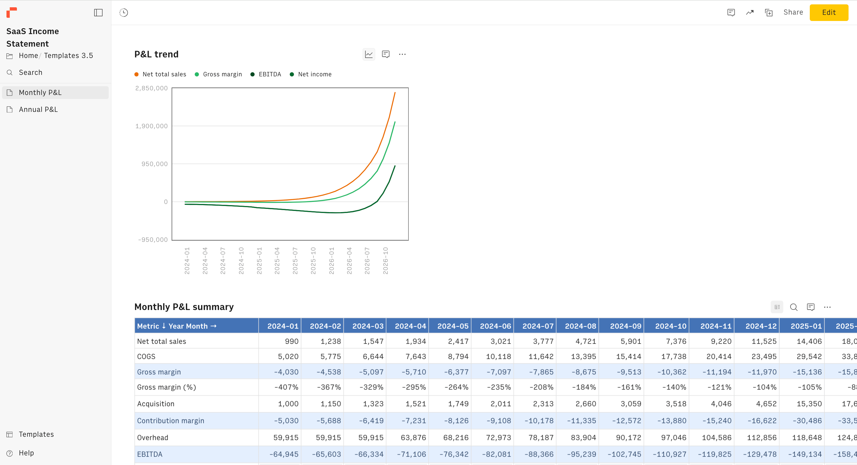
Task: Open comments in top toolbar
Action: coord(731,13)
